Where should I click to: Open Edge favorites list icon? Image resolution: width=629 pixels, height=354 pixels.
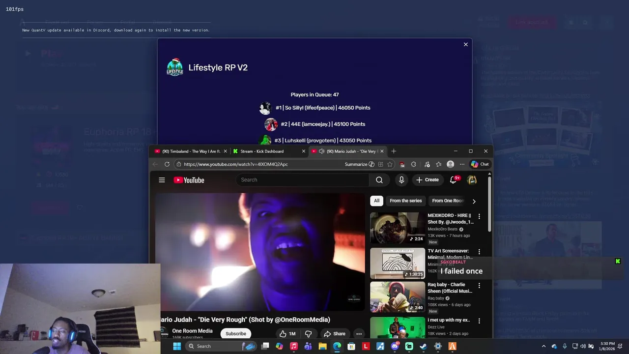438,164
